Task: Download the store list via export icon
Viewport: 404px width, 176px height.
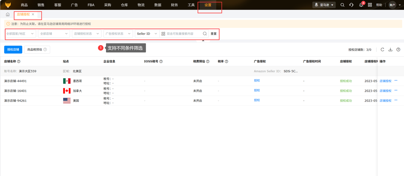Action: pyautogui.click(x=390, y=50)
